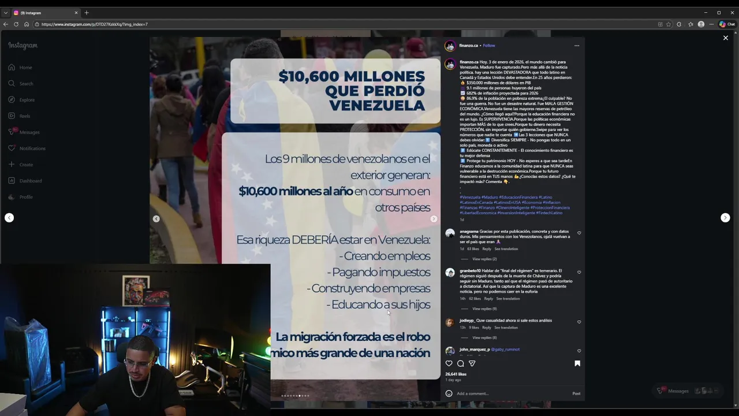739x416 pixels.
Task: Open Dashboard from the sidebar
Action: click(25, 181)
